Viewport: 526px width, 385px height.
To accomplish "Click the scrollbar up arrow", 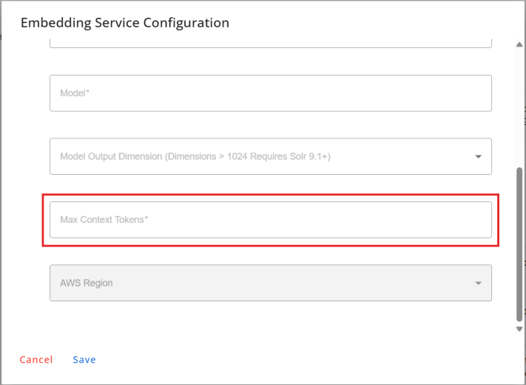I will tap(519, 45).
